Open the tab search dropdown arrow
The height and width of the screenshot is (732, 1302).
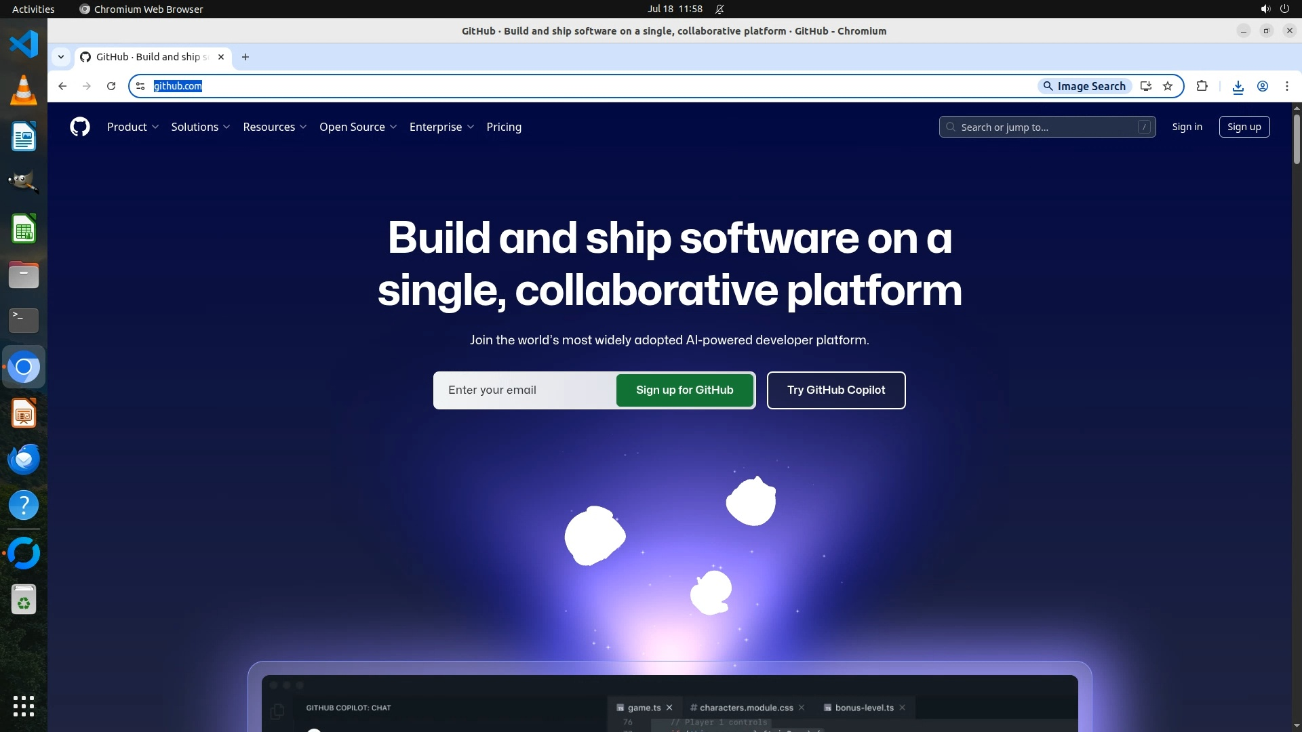click(x=61, y=57)
